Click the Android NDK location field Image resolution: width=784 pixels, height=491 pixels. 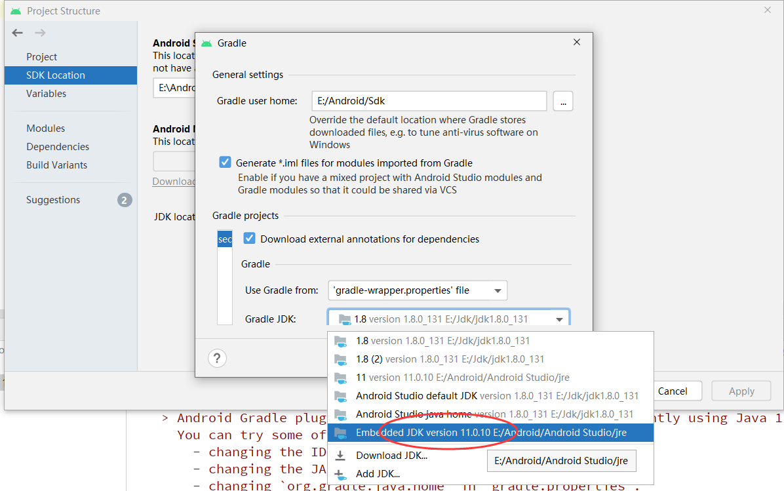coord(174,162)
